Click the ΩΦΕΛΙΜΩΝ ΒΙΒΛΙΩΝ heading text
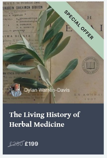The width and height of the screenshot is (107, 158). pos(29,7)
